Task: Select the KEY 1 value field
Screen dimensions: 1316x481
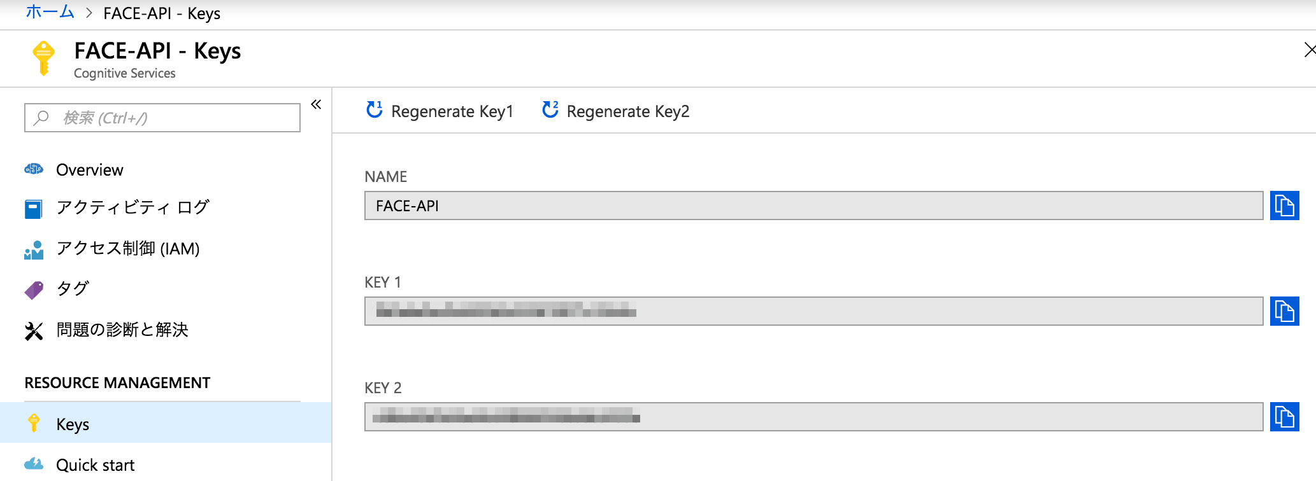Action: tap(813, 311)
